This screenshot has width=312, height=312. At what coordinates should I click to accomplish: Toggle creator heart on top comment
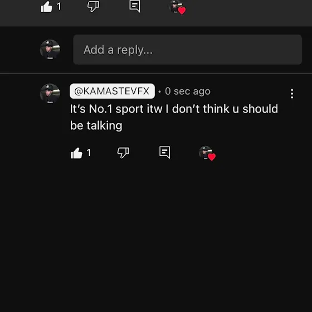[x=177, y=8]
